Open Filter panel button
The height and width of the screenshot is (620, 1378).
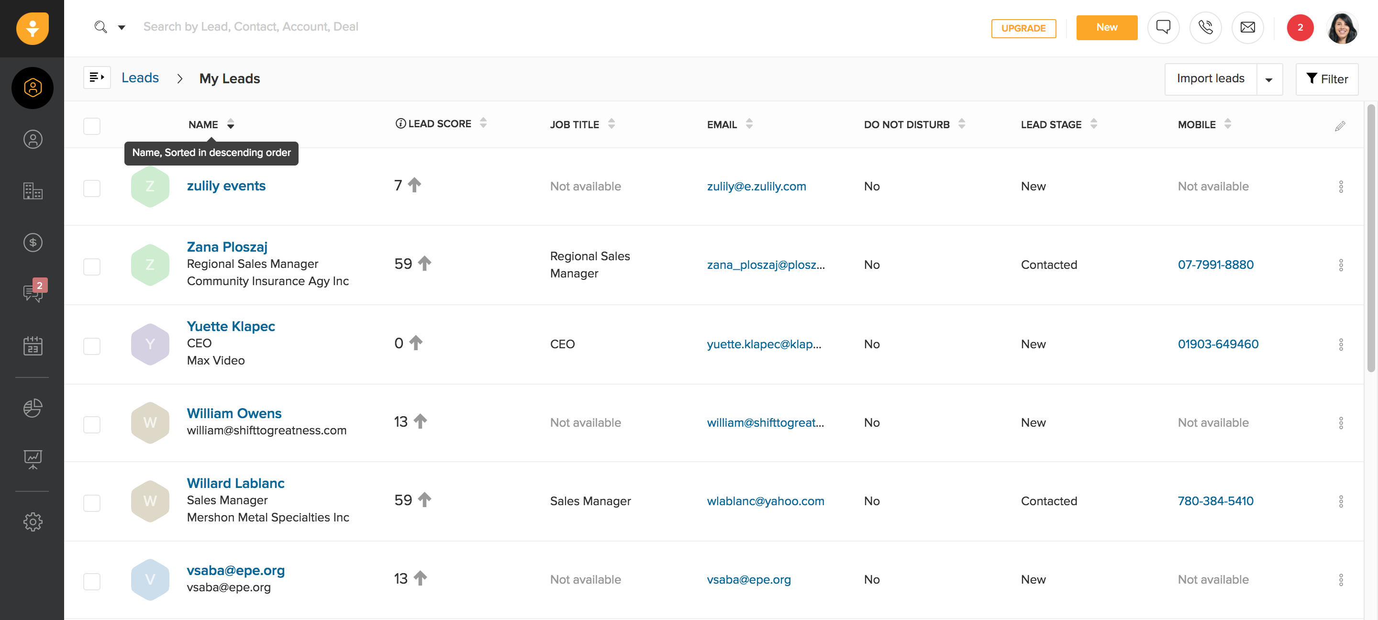pos(1327,79)
